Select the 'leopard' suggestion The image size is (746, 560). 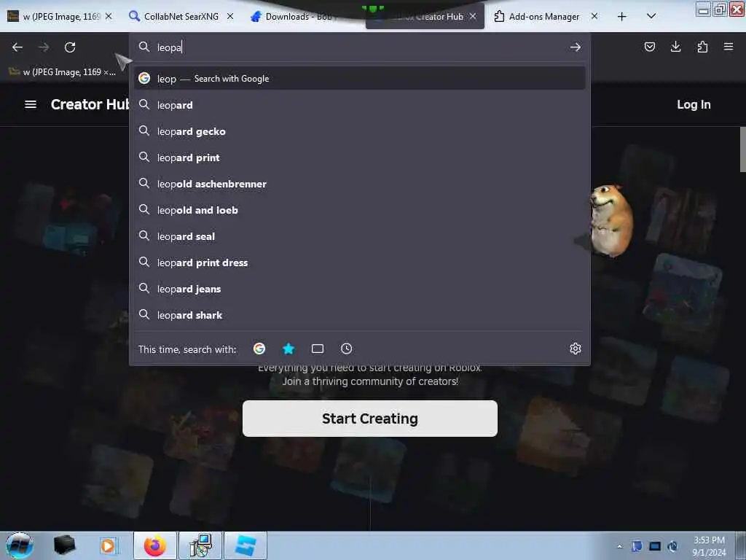[x=360, y=105]
